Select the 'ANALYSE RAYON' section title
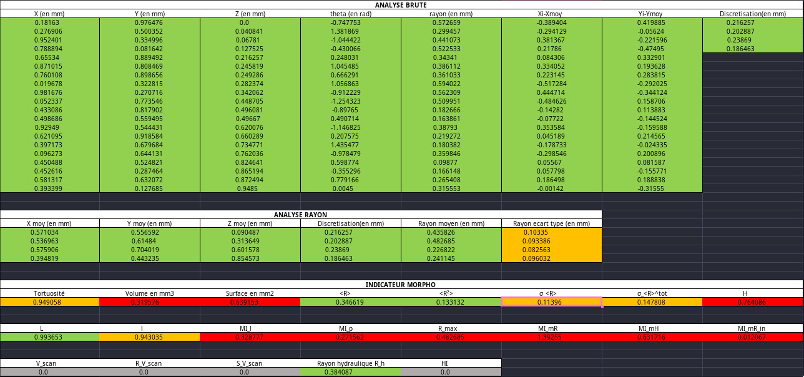This screenshot has width=804, height=377. coord(301,215)
